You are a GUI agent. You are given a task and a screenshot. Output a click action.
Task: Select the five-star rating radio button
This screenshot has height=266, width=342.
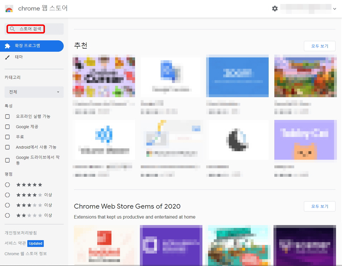tap(7, 185)
